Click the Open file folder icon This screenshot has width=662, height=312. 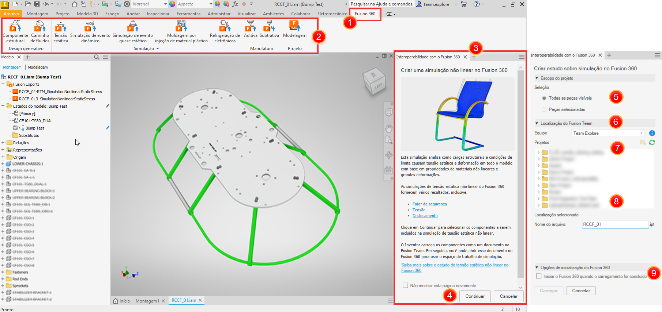pos(28,4)
